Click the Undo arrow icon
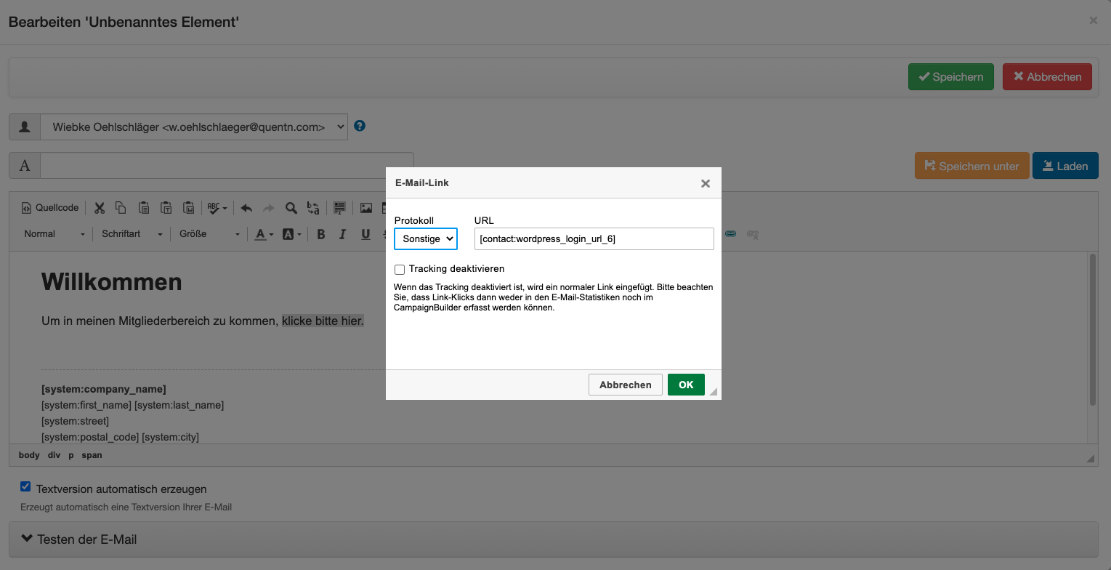 pos(246,208)
